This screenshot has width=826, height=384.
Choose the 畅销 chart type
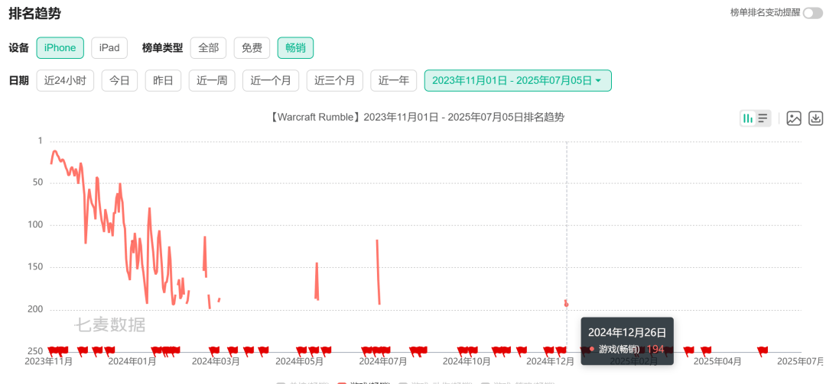pyautogui.click(x=295, y=48)
